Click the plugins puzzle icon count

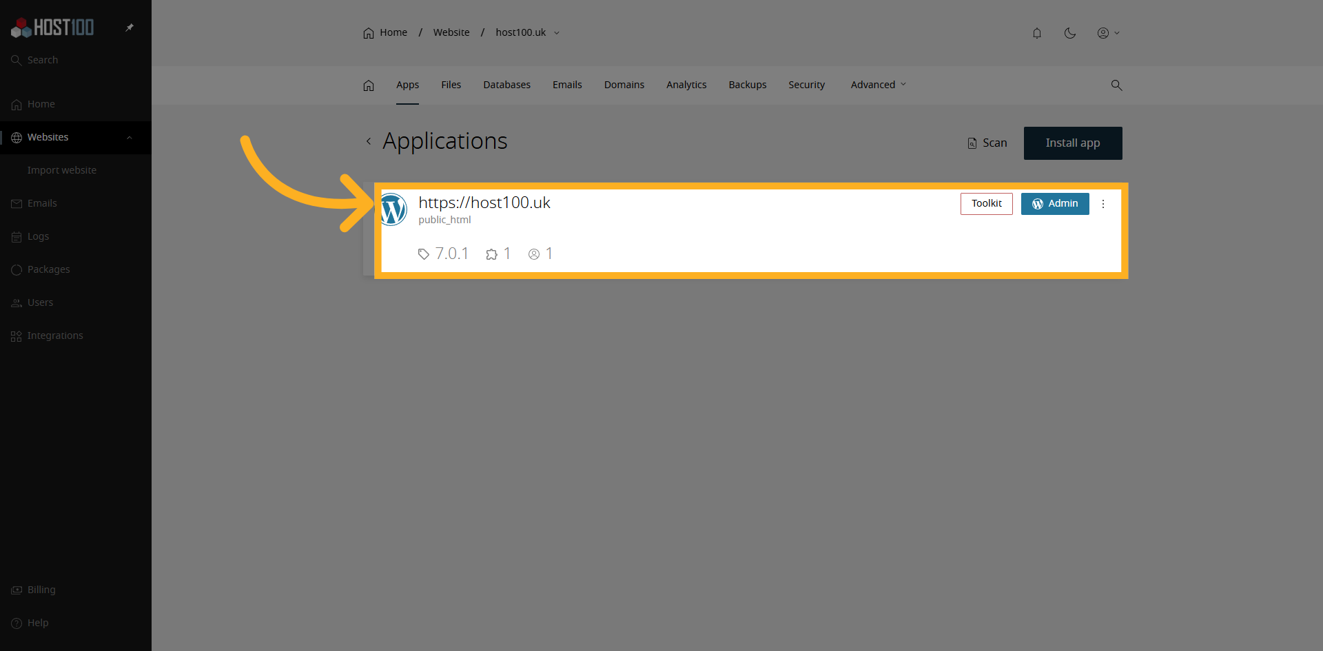coord(498,254)
